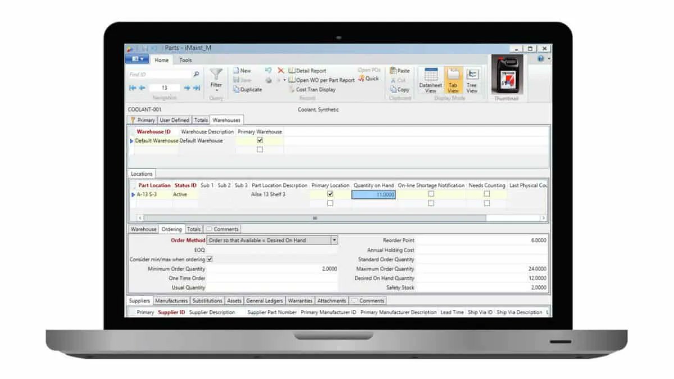674x379 pixels.
Task: Open the Warranties tab
Action: [x=300, y=301]
